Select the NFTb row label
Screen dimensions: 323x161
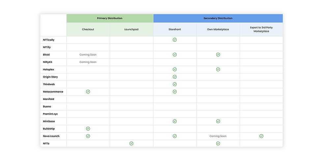click(x=46, y=143)
